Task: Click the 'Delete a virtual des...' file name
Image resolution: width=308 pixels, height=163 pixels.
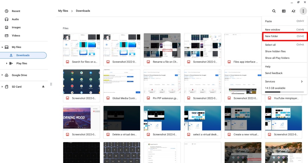Action: click(124, 134)
